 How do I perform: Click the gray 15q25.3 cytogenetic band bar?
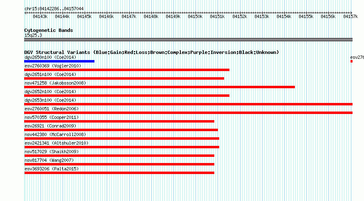pyautogui.click(x=188, y=40)
